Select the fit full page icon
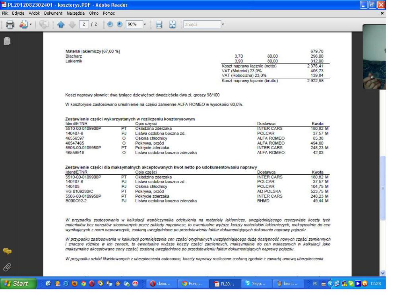407x305 pixels. (172, 25)
